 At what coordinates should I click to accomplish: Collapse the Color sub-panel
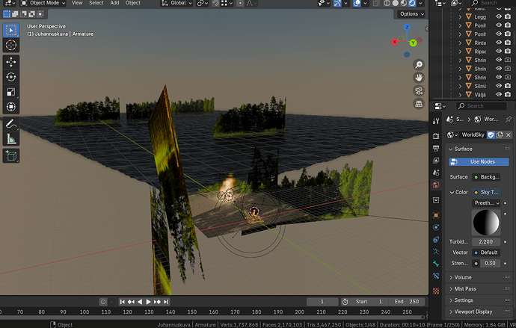(x=458, y=192)
